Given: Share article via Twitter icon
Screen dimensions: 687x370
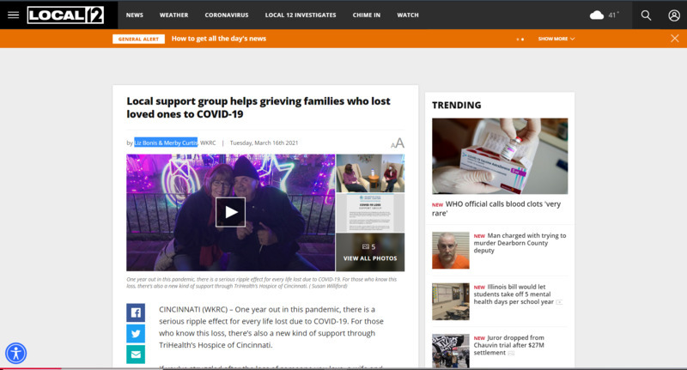Looking at the screenshot, I should click(136, 334).
